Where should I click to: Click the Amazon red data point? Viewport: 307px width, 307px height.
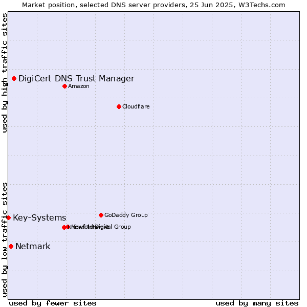(65, 86)
